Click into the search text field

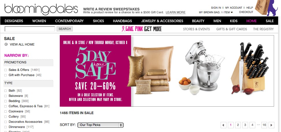30,29
